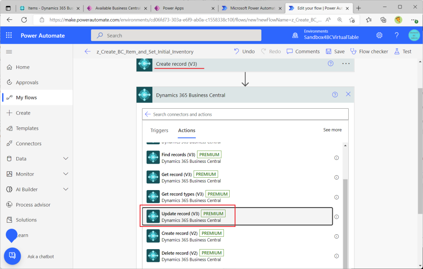Open the browser Collections icon
The image size is (423, 269).
[x=383, y=20]
